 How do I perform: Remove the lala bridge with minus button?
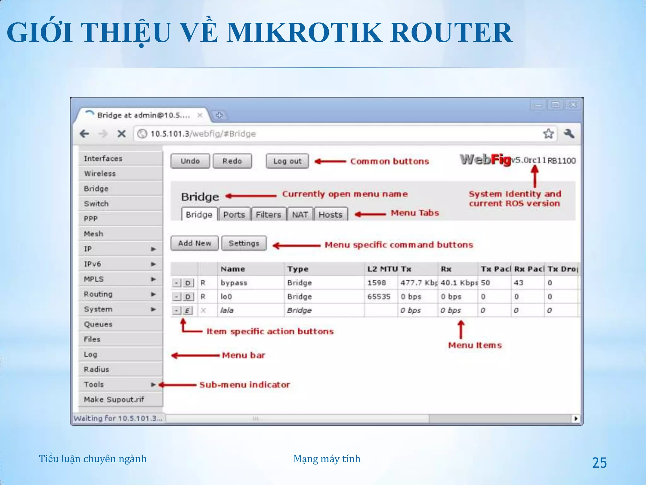(x=177, y=311)
